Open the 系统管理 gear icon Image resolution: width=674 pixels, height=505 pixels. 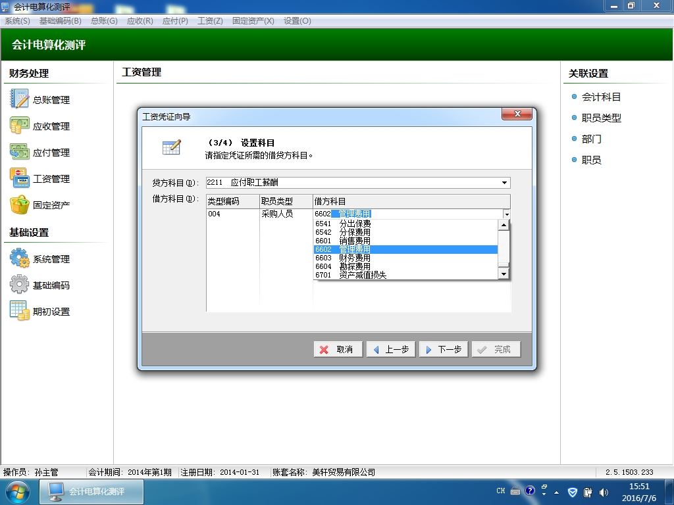tap(19, 258)
